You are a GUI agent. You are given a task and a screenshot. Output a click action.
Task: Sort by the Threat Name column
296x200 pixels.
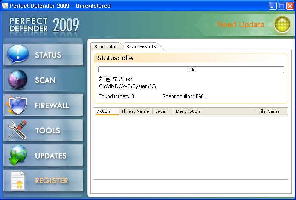135,111
